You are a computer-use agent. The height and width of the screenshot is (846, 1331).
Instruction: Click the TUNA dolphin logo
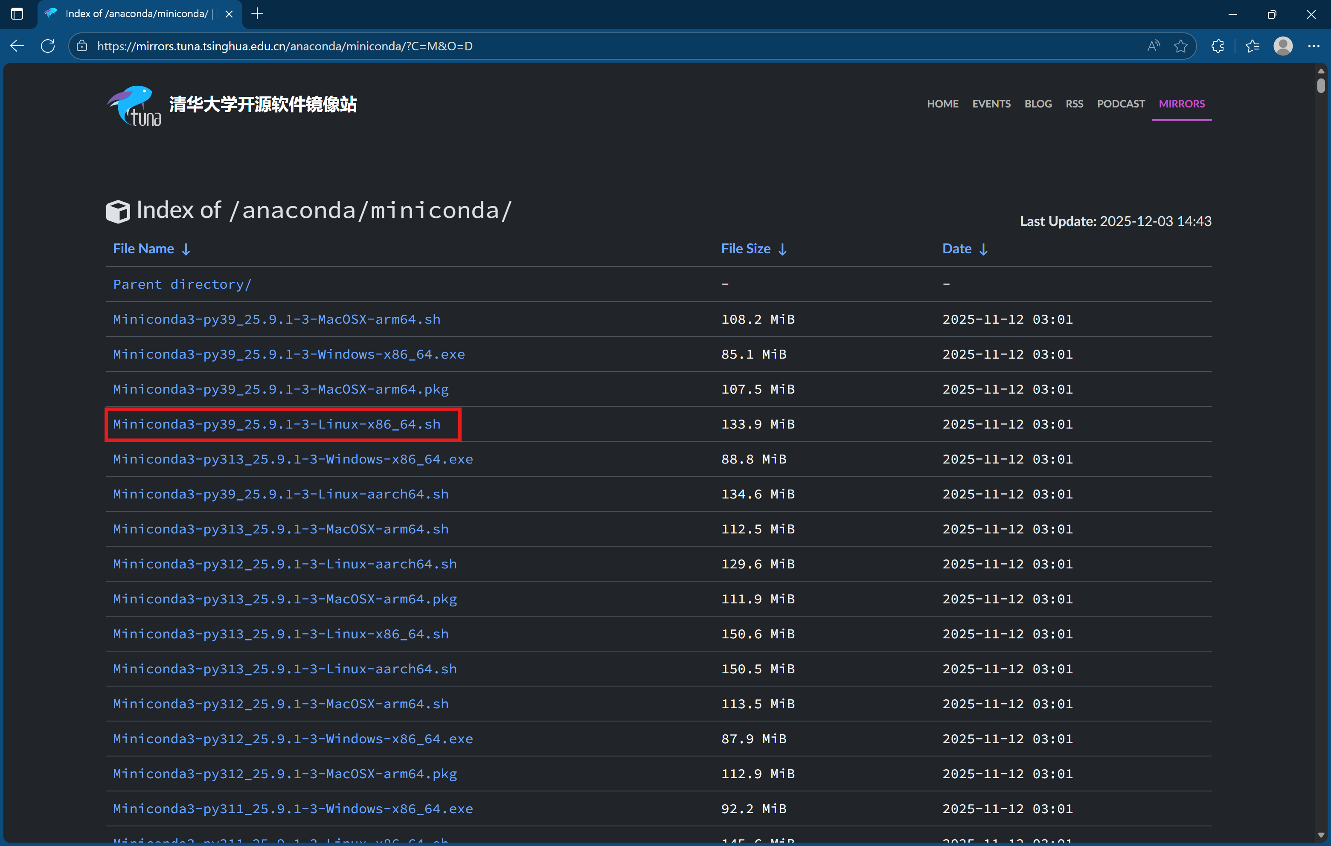pyautogui.click(x=133, y=106)
